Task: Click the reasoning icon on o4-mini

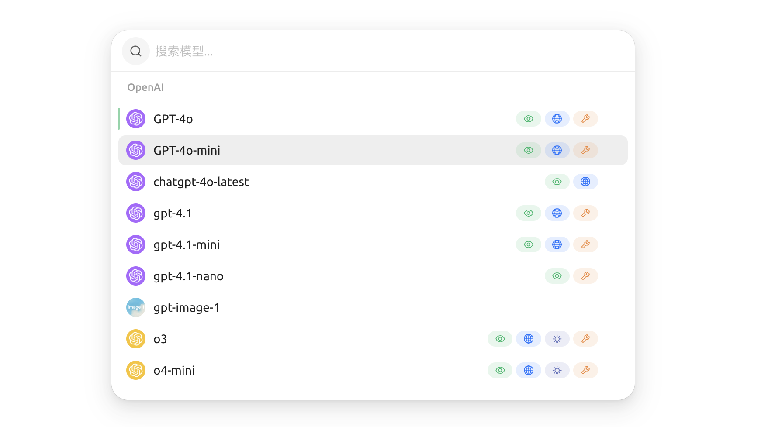Action: (x=557, y=370)
